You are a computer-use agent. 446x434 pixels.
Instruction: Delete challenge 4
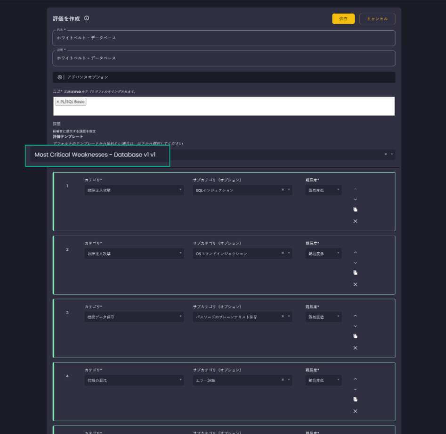[355, 411]
